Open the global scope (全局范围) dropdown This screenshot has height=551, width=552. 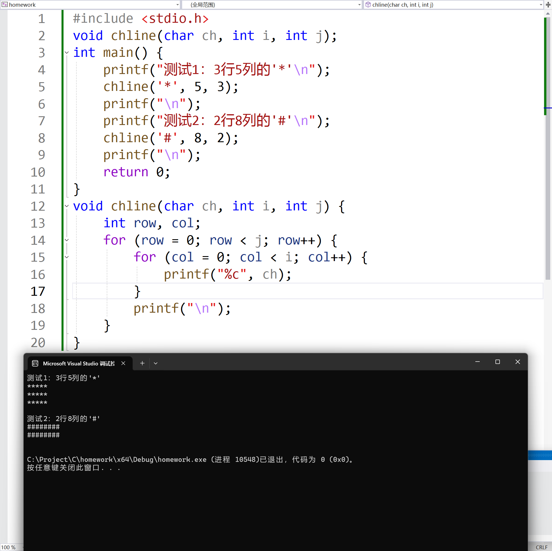click(359, 5)
